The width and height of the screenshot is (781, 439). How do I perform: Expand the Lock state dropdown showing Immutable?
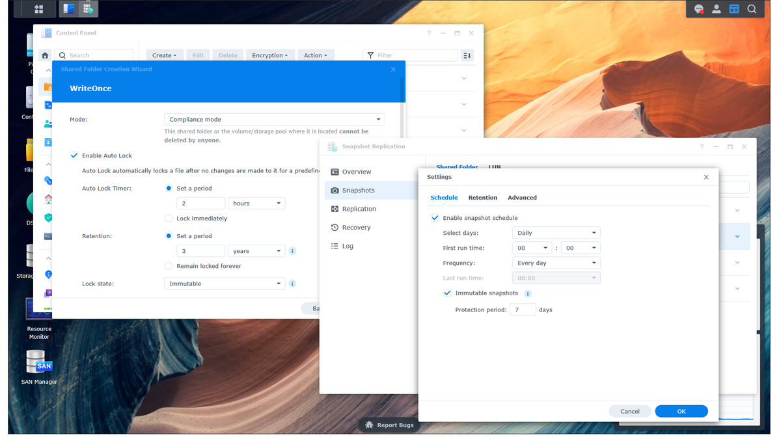coord(225,283)
